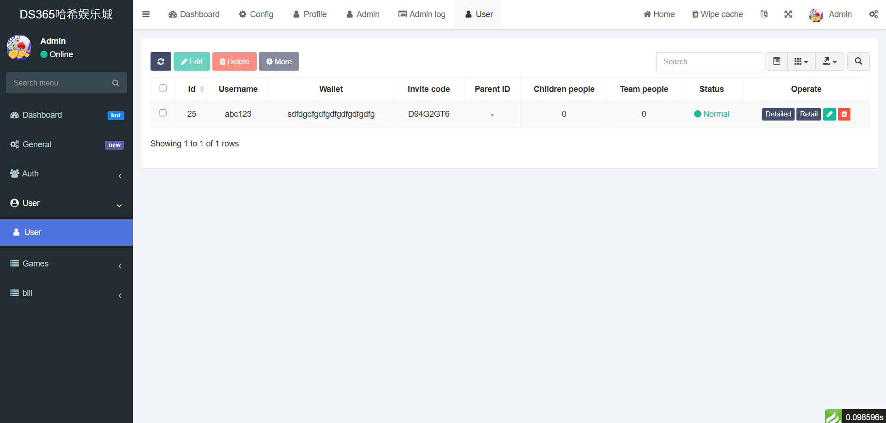Expand the Games sidebar menu
The height and width of the screenshot is (423, 886).
click(x=66, y=264)
